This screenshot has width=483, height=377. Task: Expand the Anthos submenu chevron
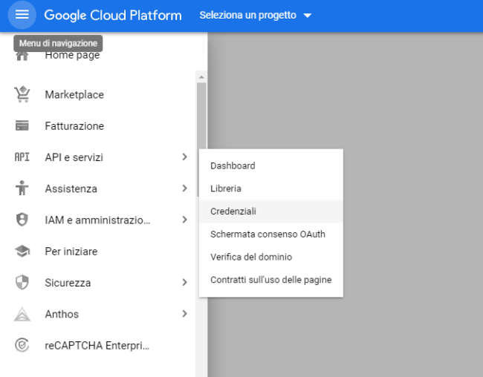(x=184, y=314)
